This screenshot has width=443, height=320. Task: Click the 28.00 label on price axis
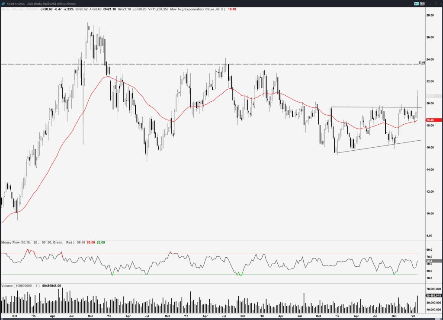coord(430,16)
